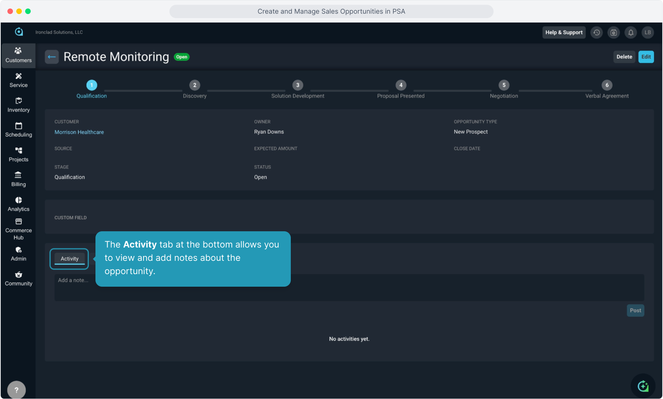Open the history clock icon
Viewport: 663px width, 399px height.
pos(596,33)
